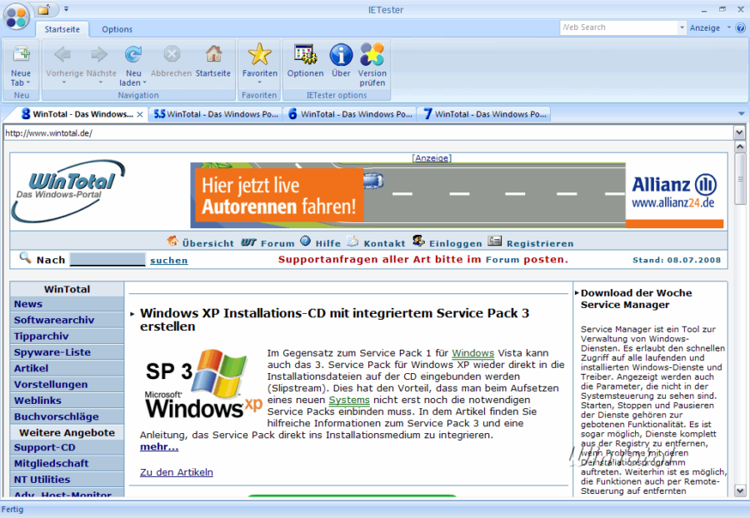Open Vorstellungen in the sidebar
Screen dimensions: 750x518
(67, 384)
